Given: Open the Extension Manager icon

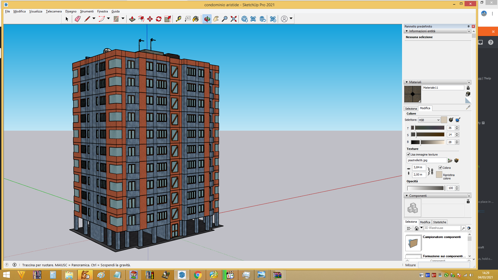Looking at the screenshot, I should pyautogui.click(x=273, y=19).
